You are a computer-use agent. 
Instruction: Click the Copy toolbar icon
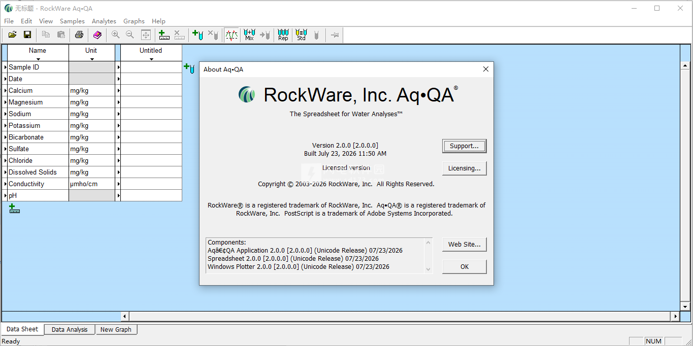pyautogui.click(x=46, y=34)
